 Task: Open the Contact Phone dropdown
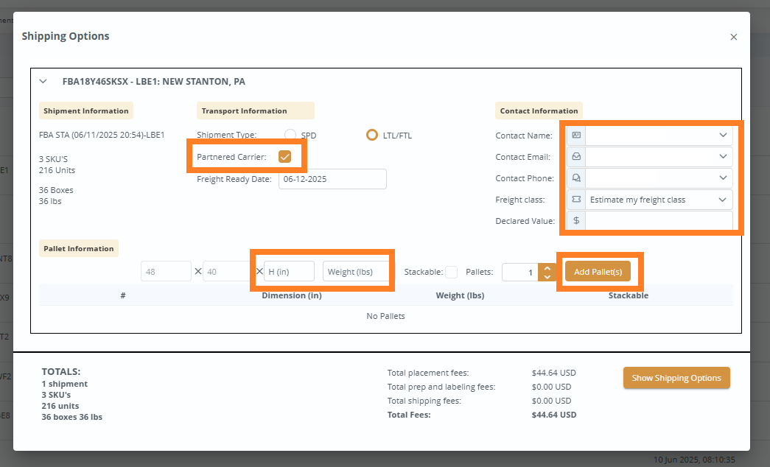[723, 178]
